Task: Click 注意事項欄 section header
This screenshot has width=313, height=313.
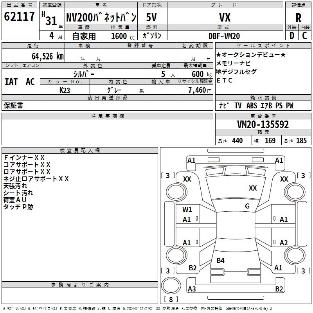Action: (x=107, y=116)
